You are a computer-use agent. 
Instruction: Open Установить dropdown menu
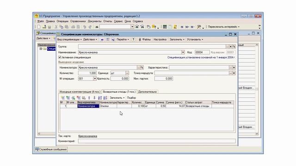195,40
